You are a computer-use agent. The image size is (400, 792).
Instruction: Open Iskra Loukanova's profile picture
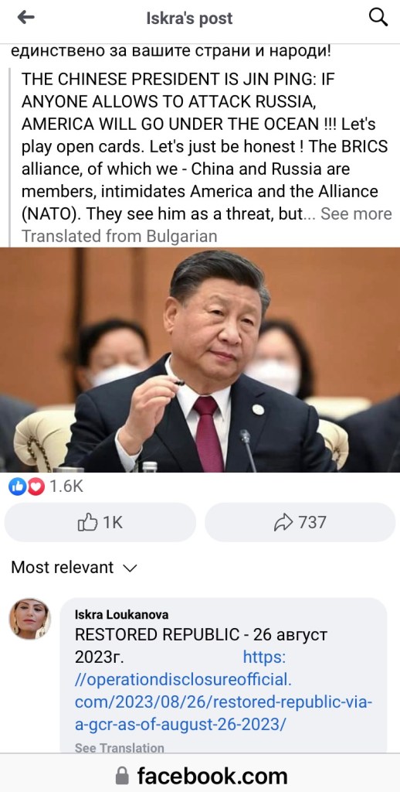pyautogui.click(x=30, y=618)
